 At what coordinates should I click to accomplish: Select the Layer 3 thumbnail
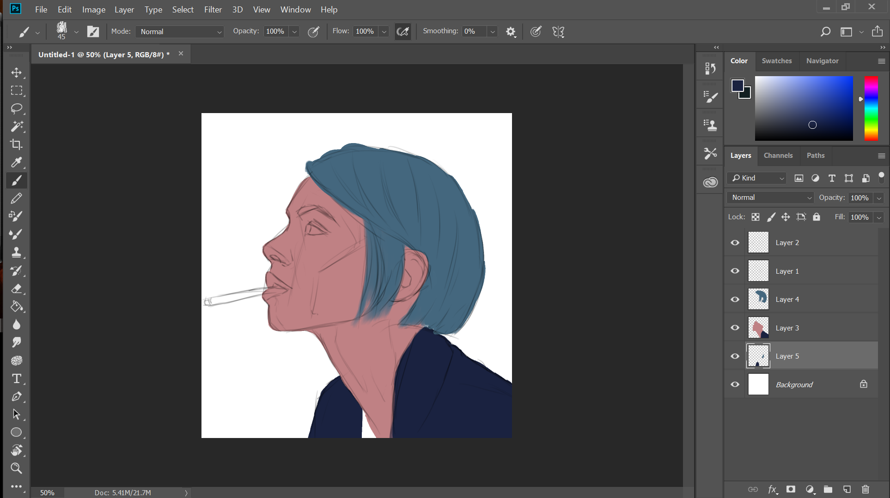tap(758, 328)
